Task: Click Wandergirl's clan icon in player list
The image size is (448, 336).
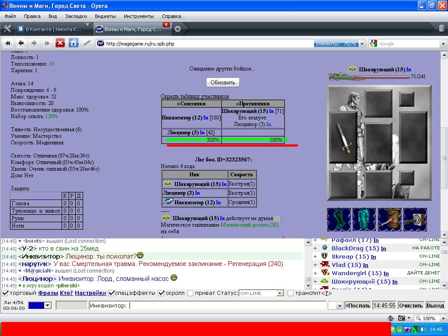Action: (x=325, y=273)
